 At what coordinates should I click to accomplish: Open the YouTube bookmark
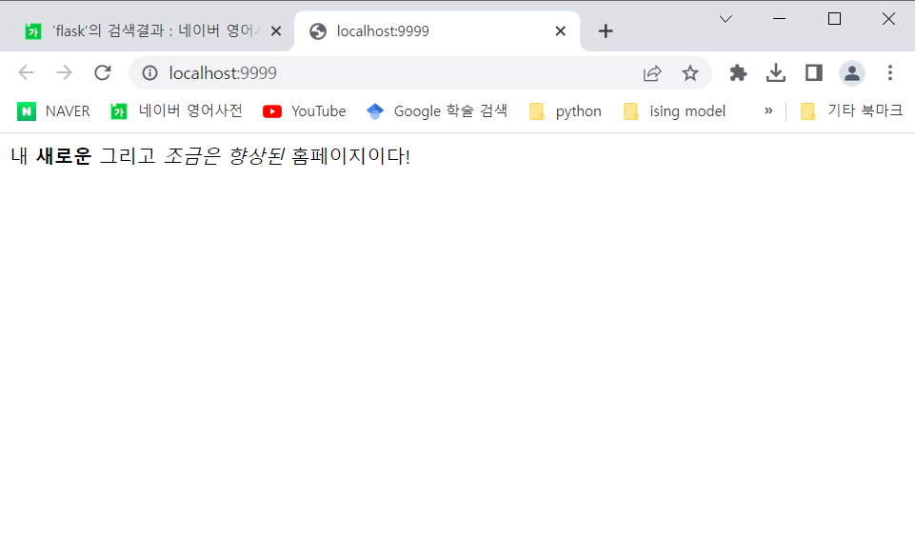tap(304, 110)
